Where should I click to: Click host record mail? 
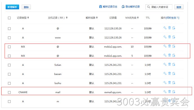pos(58,92)
